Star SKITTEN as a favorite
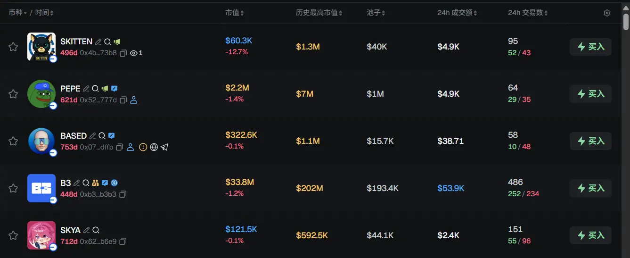The width and height of the screenshot is (630, 258). (13, 47)
